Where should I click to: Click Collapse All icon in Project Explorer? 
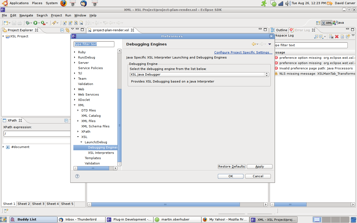[x=62, y=30]
